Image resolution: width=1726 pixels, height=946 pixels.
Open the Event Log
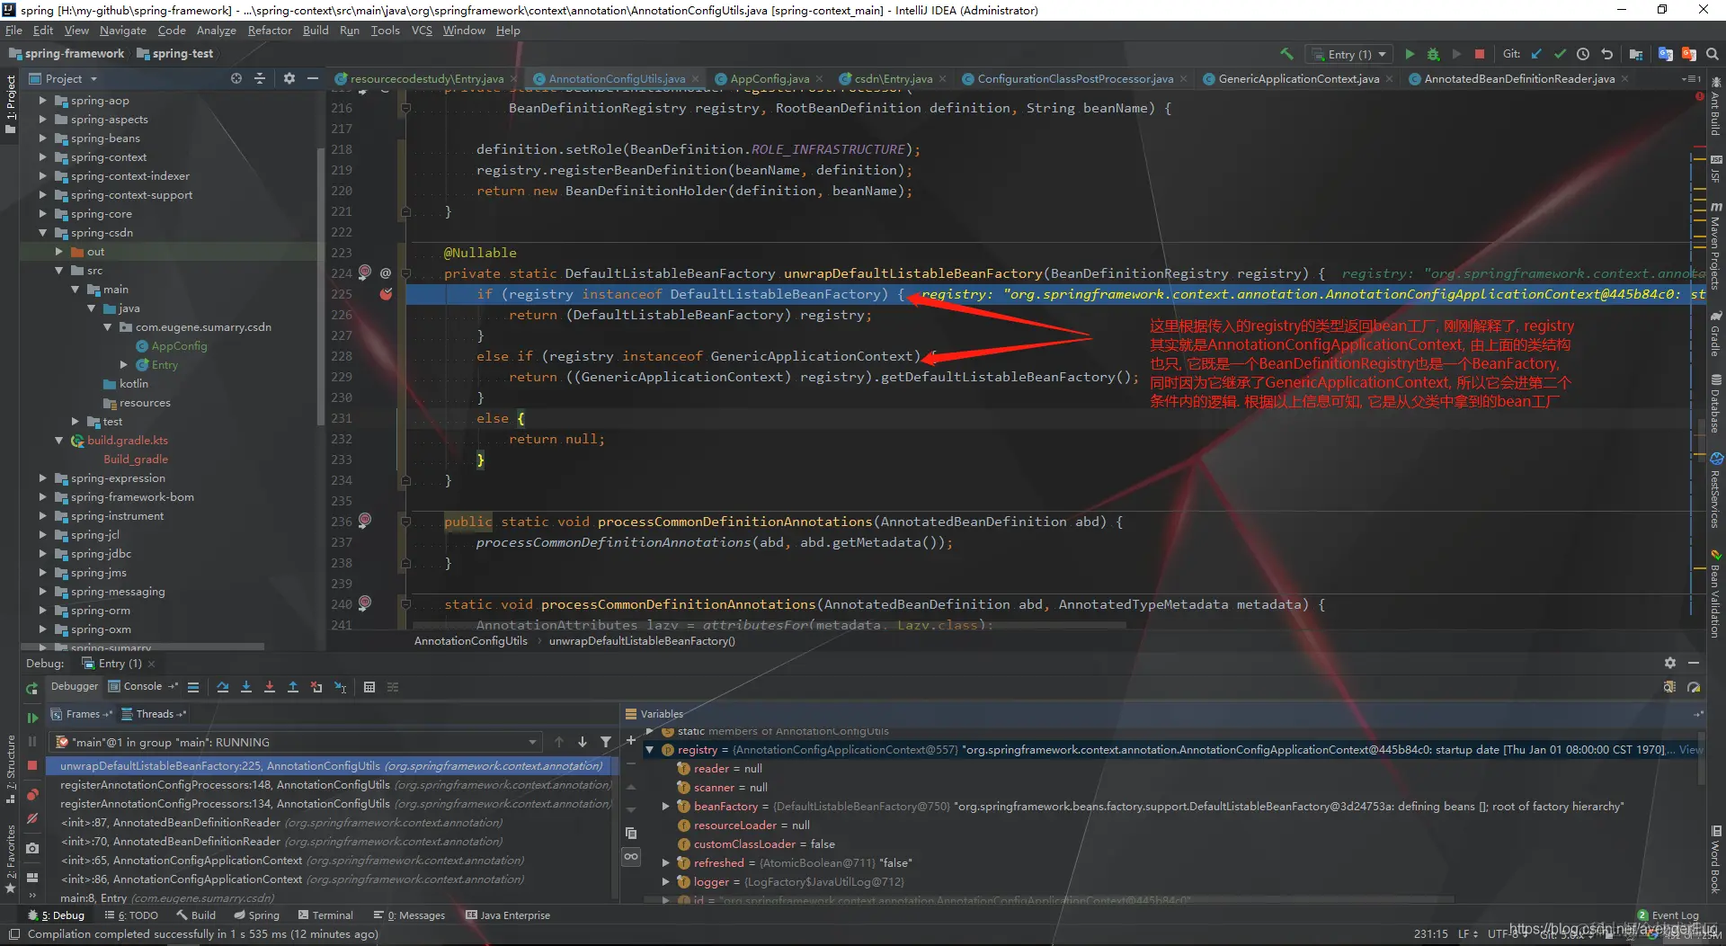tap(1668, 915)
